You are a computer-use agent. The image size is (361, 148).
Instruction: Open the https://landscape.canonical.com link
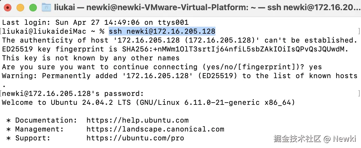click(155, 129)
